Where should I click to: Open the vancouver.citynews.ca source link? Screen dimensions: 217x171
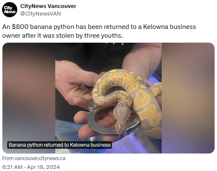(x=34, y=158)
